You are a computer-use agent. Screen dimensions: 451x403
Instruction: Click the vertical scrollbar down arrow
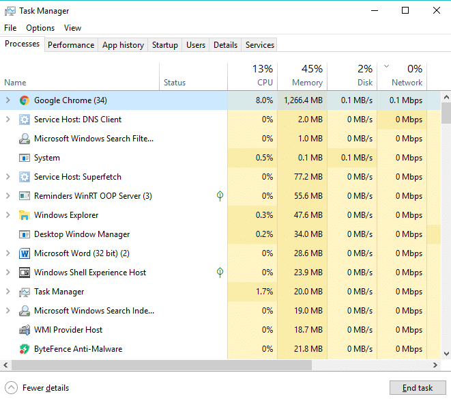pyautogui.click(x=446, y=354)
